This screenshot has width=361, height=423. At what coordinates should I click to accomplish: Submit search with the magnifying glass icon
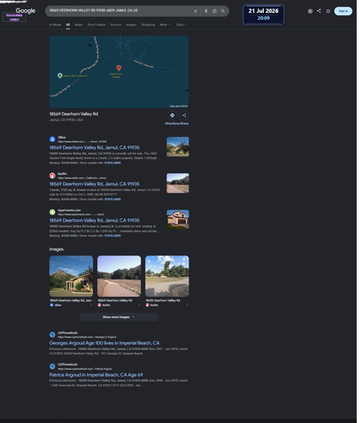[x=223, y=11]
